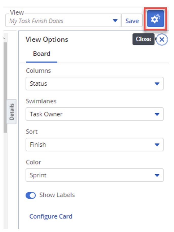Select the Board tab
Image resolution: width=174 pixels, height=232 pixels.
tap(42, 54)
